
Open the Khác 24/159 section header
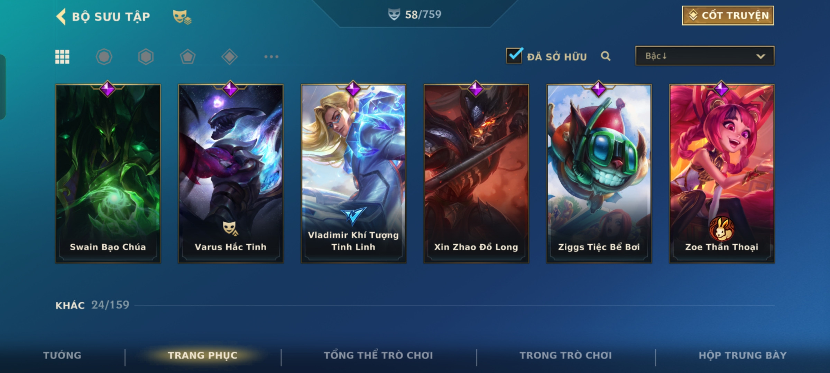(92, 305)
